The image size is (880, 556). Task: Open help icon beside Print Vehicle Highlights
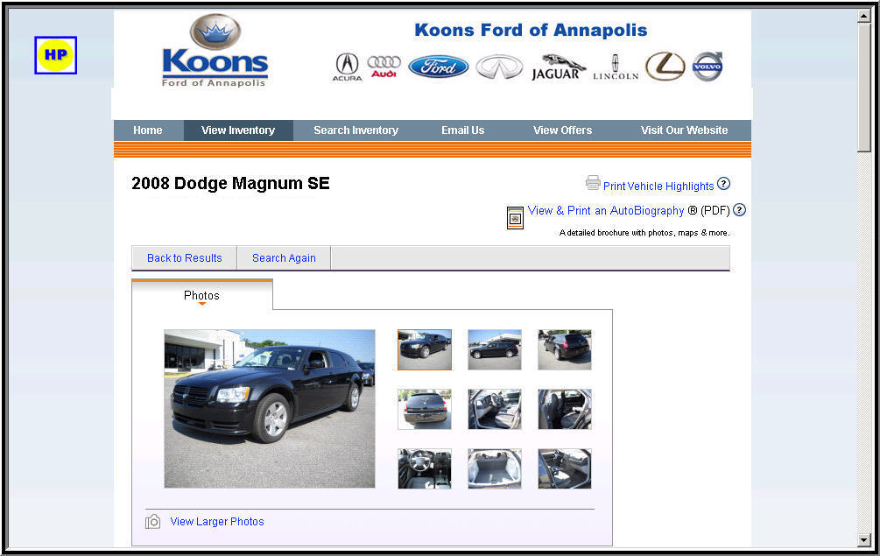[723, 184]
